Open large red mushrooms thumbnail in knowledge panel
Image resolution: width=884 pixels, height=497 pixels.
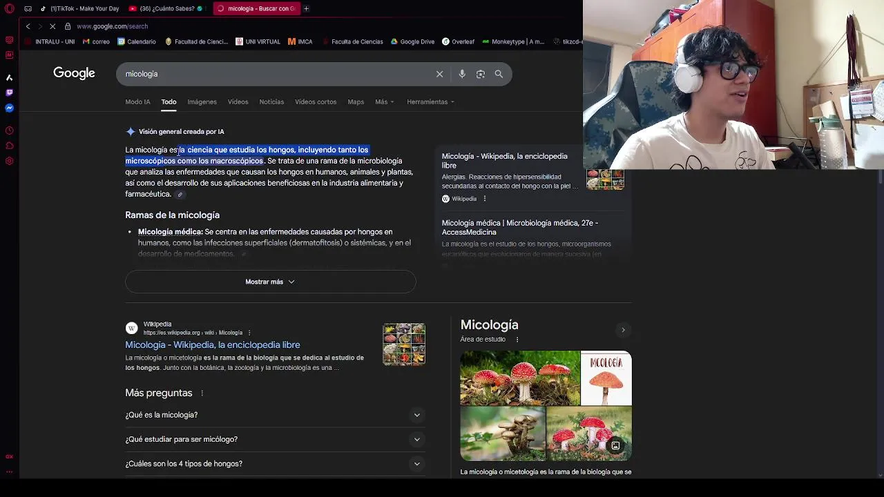[x=520, y=378]
